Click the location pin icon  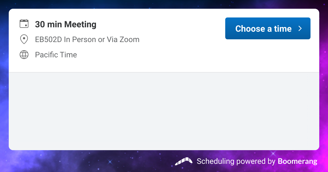coord(24,39)
